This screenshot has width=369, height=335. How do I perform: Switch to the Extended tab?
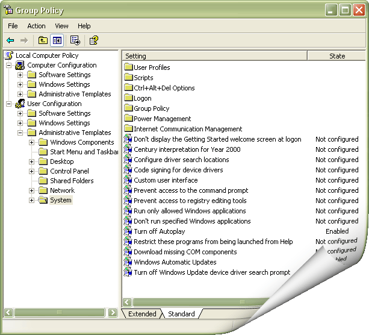(x=142, y=314)
